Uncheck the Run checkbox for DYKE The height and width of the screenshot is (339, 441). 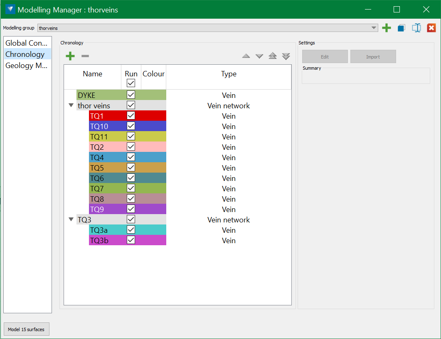tap(131, 95)
